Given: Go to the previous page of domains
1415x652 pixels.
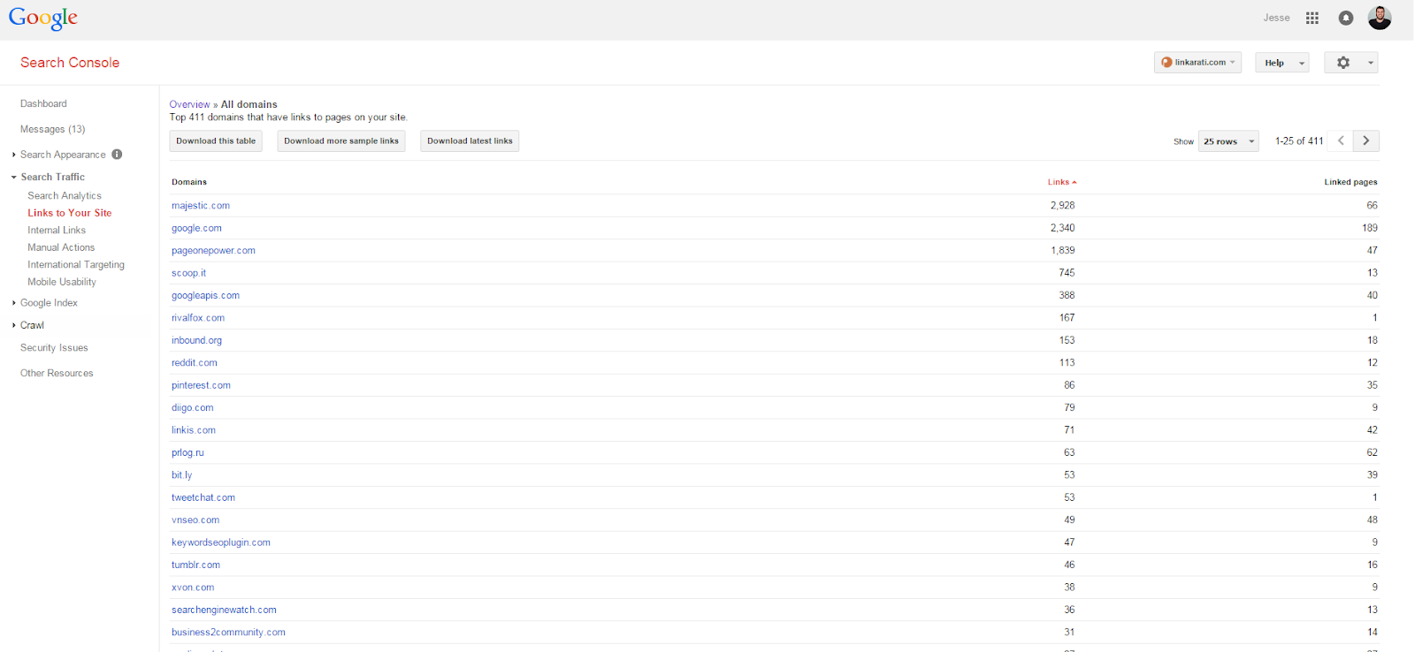Looking at the screenshot, I should 1341,140.
